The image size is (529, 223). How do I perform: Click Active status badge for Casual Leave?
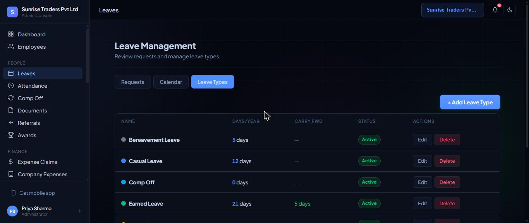click(369, 161)
